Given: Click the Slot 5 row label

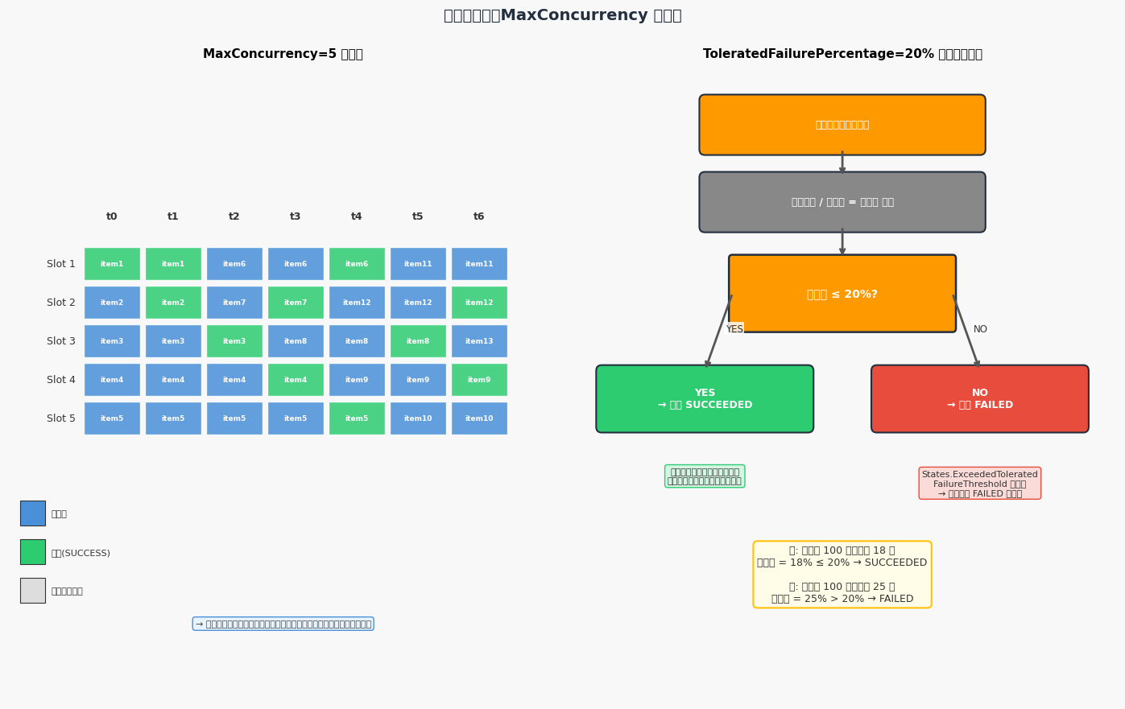Looking at the screenshot, I should [x=61, y=418].
